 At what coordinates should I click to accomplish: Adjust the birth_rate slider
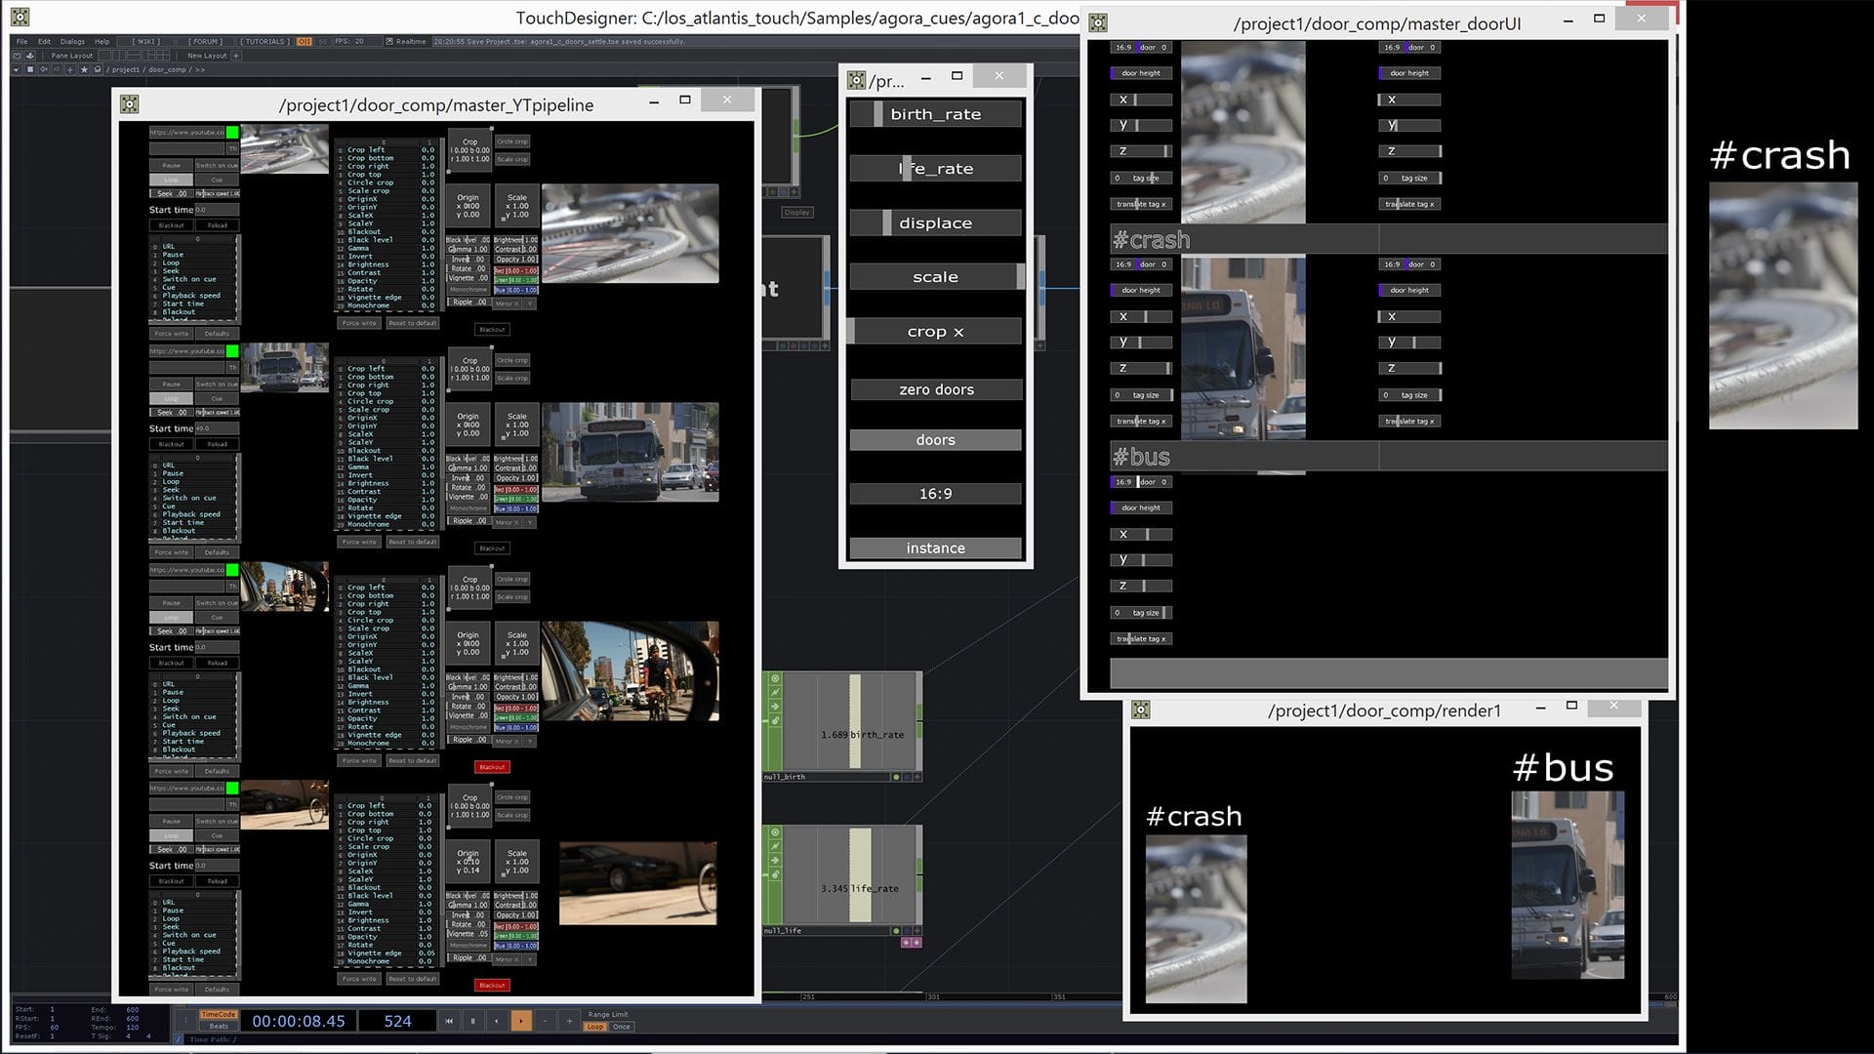935,114
